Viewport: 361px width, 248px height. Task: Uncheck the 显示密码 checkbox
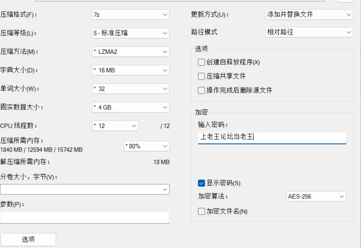(x=202, y=183)
